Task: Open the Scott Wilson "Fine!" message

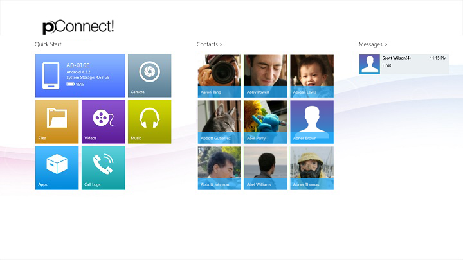Action: click(404, 64)
